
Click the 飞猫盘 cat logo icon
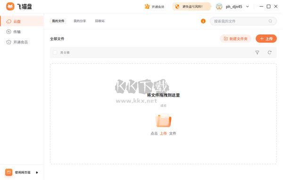pos(10,7)
